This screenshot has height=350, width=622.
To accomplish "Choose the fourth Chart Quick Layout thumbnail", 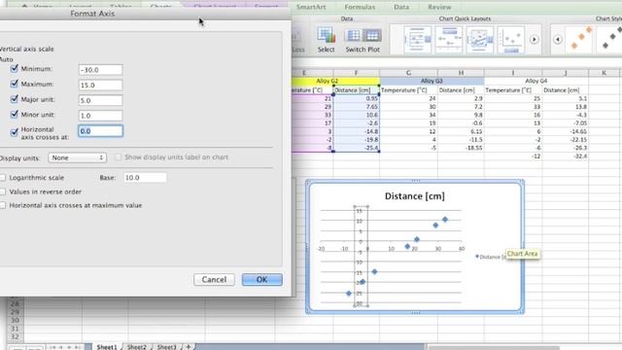I will [510, 40].
